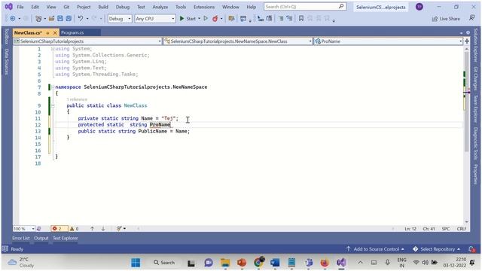Open the Output tab
Viewport: 482px width, 271px height.
tap(41, 238)
